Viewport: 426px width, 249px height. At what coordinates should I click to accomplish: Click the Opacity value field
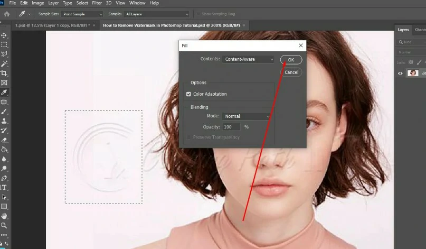231,127
